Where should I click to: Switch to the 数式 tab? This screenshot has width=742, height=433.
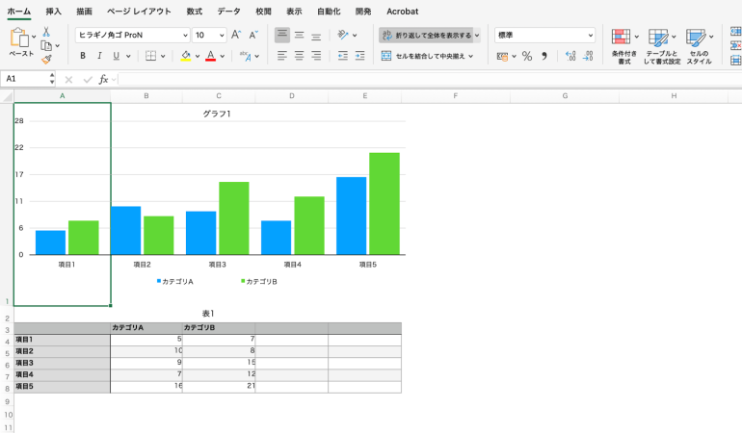194,12
